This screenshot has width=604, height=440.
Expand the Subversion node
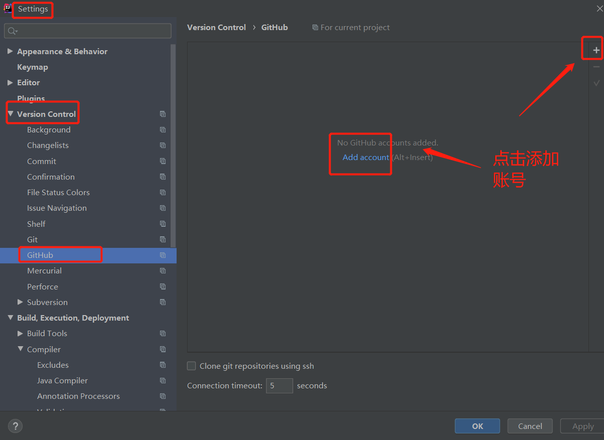(20, 302)
